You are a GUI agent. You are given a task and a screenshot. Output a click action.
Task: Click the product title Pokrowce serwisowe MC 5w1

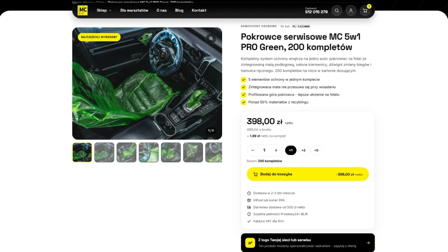click(301, 42)
